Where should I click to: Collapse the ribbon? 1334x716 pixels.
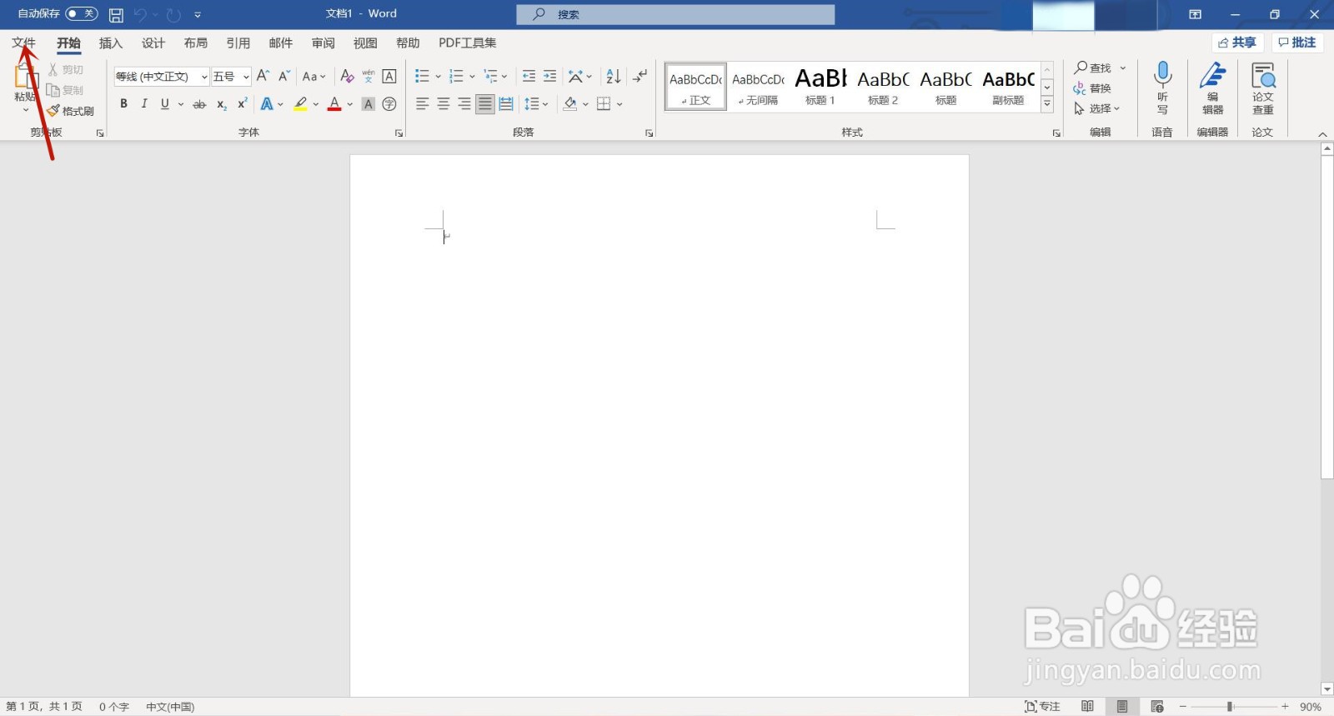point(1322,133)
